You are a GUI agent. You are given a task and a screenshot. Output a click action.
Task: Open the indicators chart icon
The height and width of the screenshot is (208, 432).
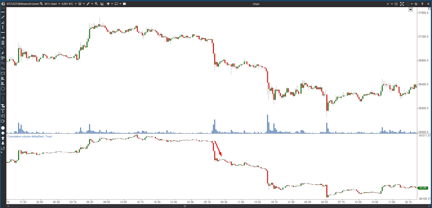click(102, 4)
